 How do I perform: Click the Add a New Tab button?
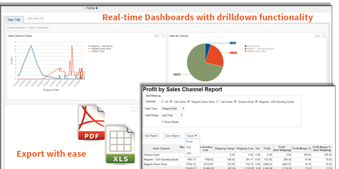click(36, 19)
